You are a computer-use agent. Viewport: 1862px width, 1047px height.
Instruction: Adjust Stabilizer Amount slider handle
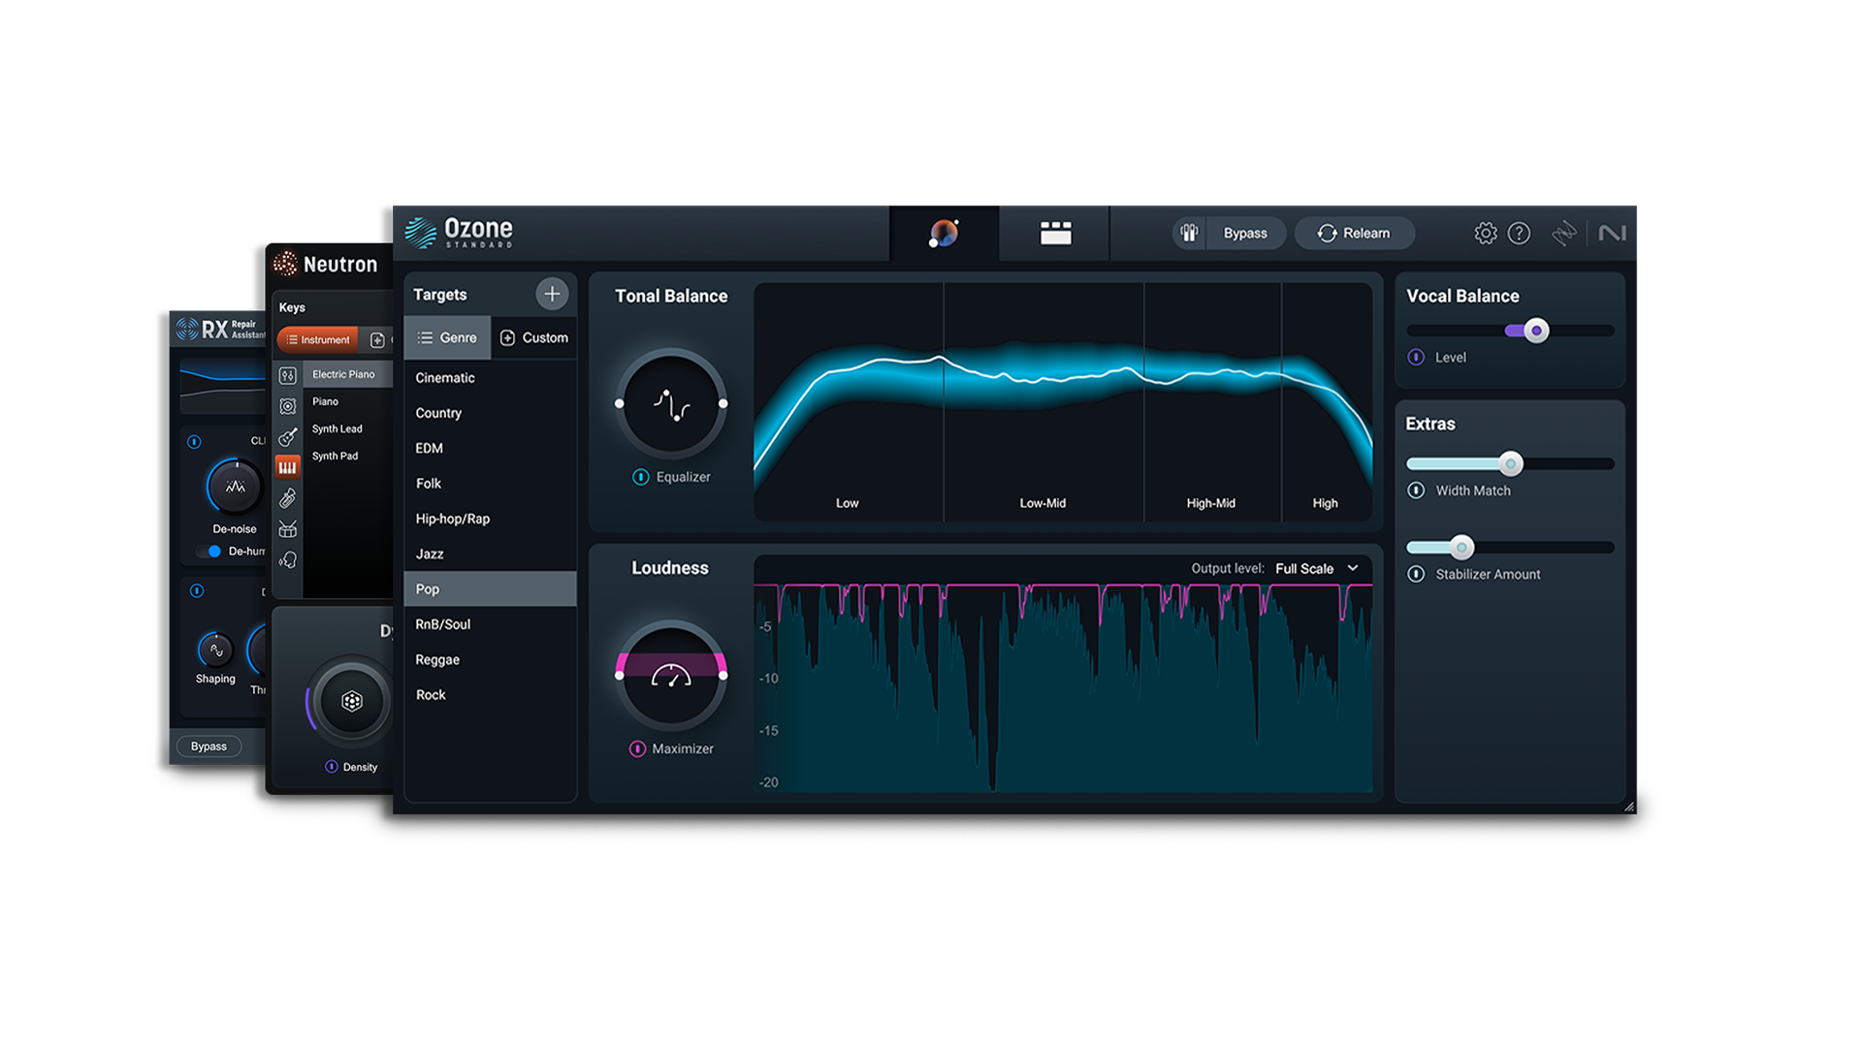point(1461,548)
